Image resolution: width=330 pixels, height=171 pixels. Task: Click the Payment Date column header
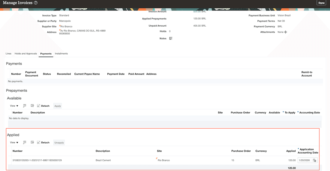[x=116, y=74]
